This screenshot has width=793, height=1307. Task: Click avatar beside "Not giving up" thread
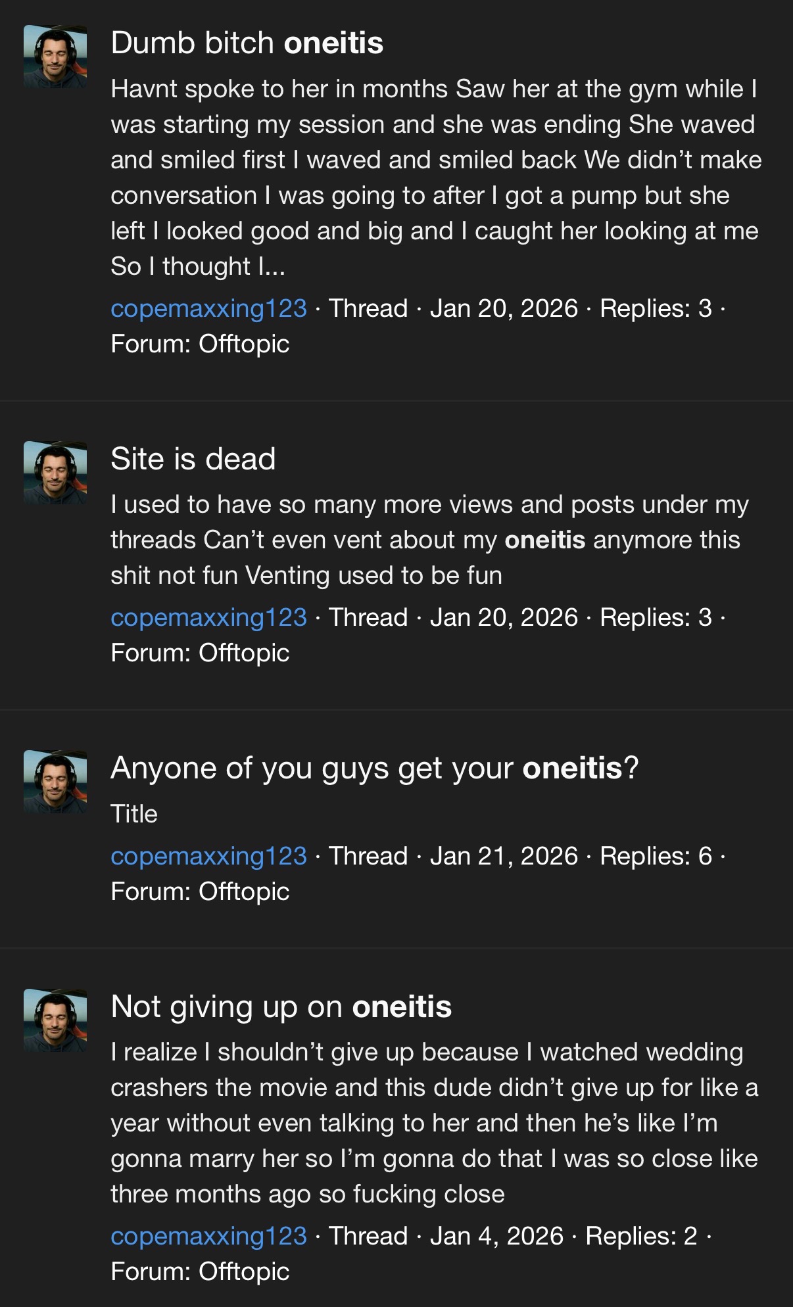click(x=55, y=1020)
